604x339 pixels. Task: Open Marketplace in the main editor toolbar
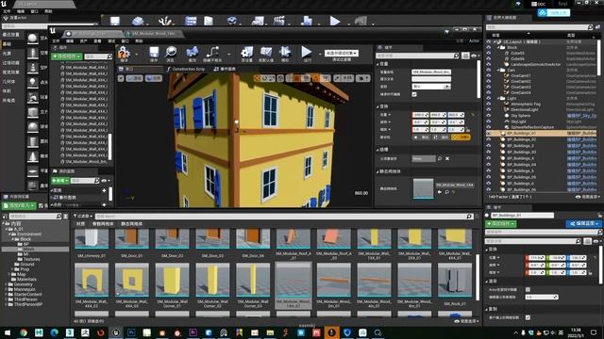[x=209, y=21]
